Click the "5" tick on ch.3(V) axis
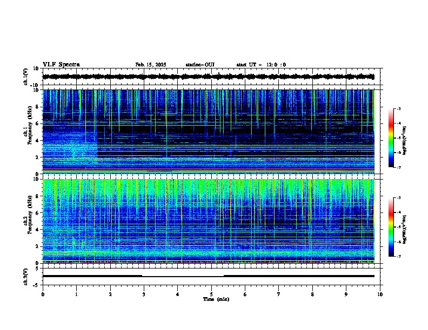 (37, 269)
